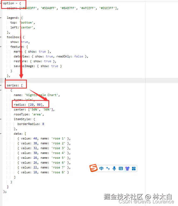Screen dimensions: 178x206
Task: Open the Sogou toolbox grid icon
Action: [x=134, y=168]
